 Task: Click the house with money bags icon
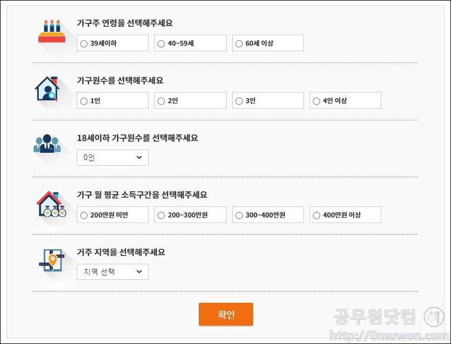(51, 204)
